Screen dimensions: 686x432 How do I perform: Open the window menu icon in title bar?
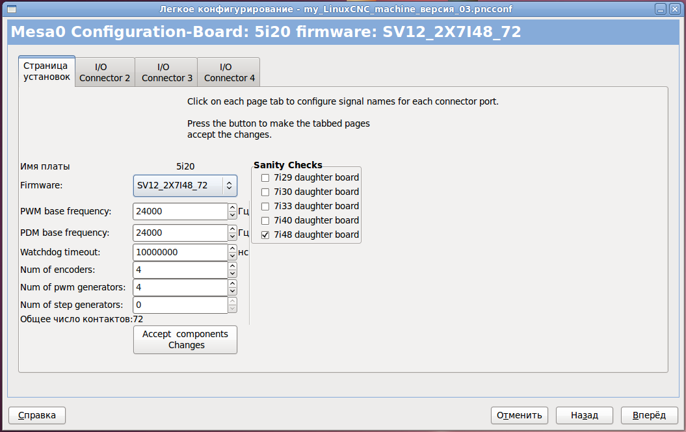pos(12,8)
